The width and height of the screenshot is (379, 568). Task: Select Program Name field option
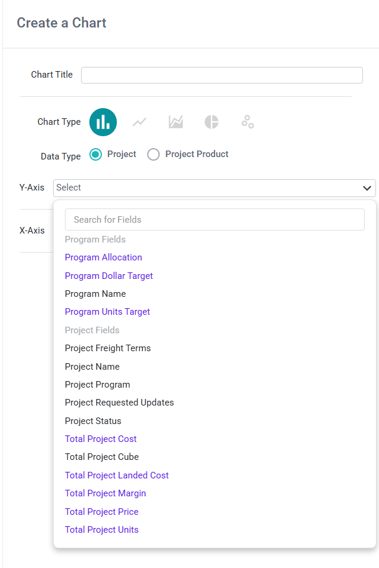coord(95,294)
